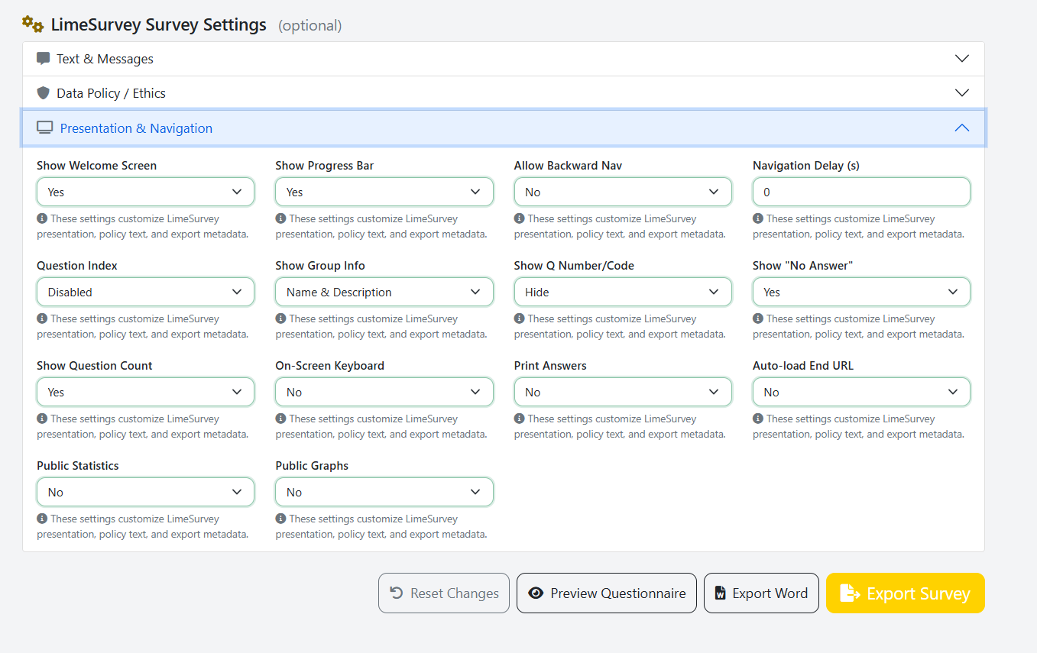This screenshot has width=1037, height=653.
Task: Click the info icon under Allow Backward Nav
Action: point(519,218)
